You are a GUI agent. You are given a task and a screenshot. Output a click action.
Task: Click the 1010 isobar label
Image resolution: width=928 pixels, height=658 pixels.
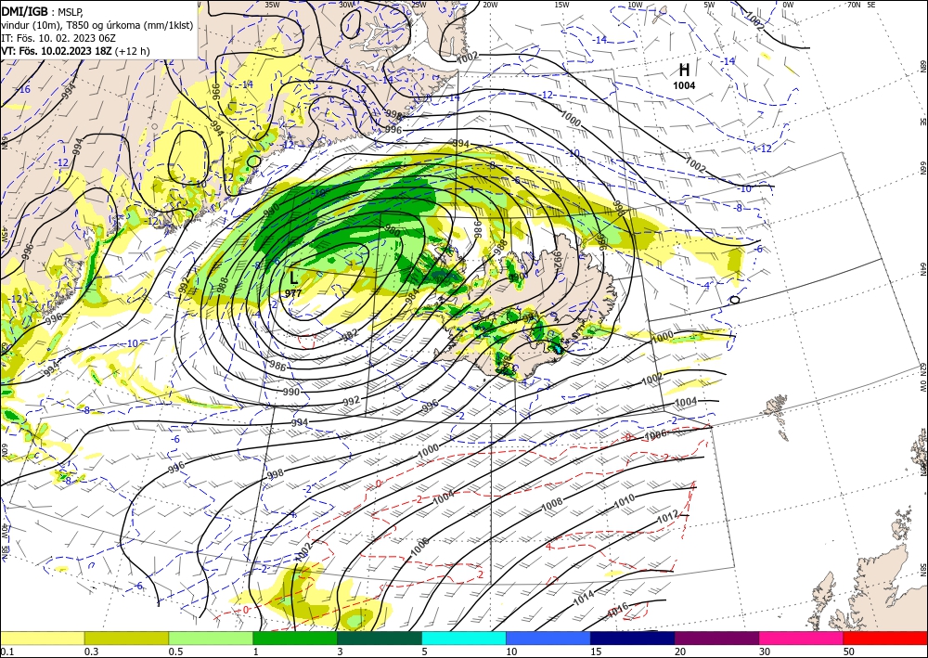click(x=624, y=500)
